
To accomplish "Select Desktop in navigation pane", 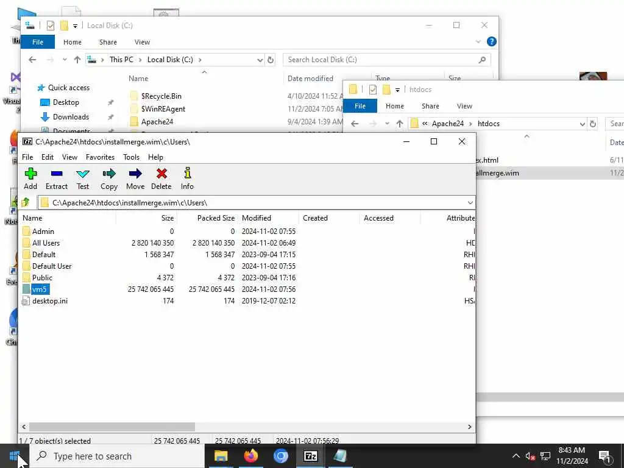I will click(x=66, y=102).
